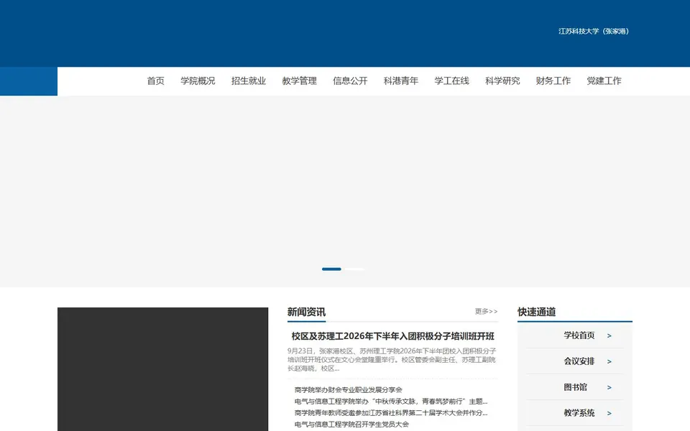
Task: Open news 电气与信息工程学院召开学生党员大会
Action: (x=351, y=425)
